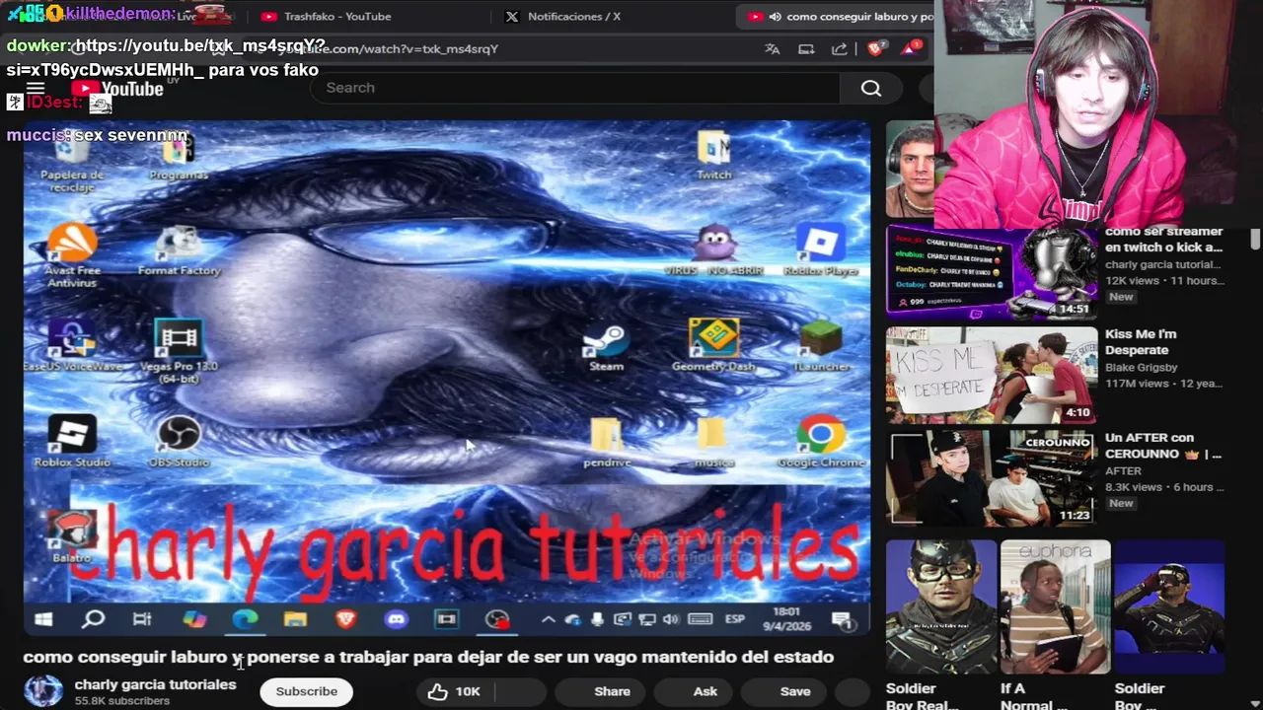Click the video title text como conseguir laburo
Screen dimensions: 1263x710
428,657
